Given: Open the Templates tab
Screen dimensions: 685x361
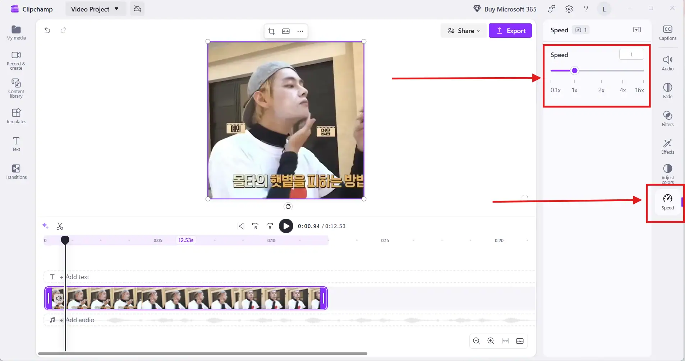Looking at the screenshot, I should tap(16, 116).
